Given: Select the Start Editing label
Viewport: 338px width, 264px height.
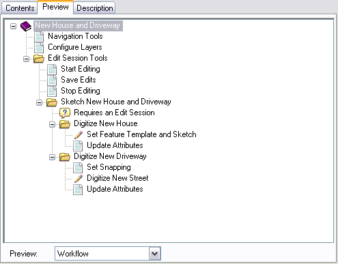Looking at the screenshot, I should click(81, 69).
